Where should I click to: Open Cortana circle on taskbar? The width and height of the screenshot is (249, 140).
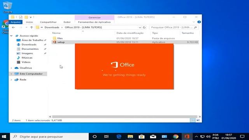tap(95, 136)
